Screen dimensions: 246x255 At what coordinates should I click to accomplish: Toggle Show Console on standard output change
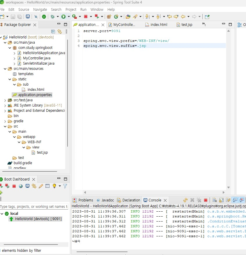235,200
